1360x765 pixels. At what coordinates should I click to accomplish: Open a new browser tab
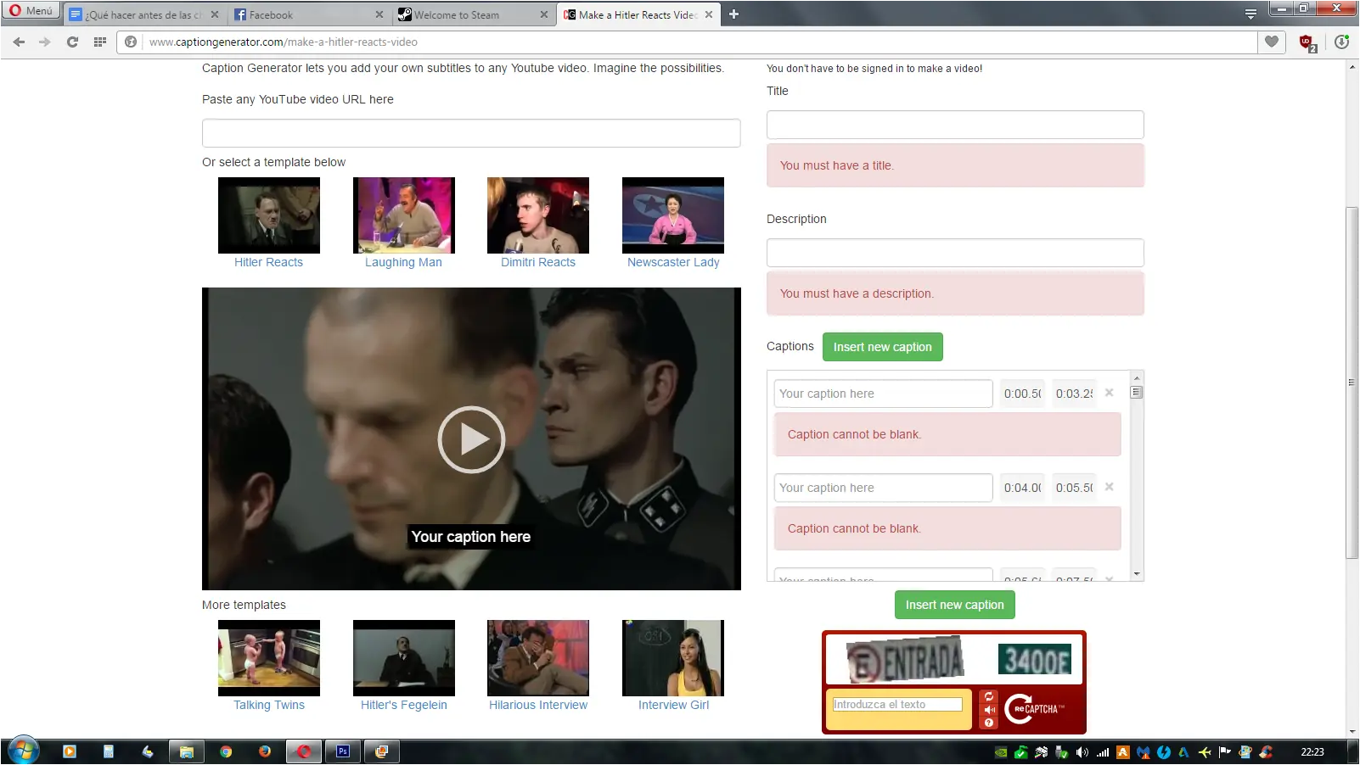coord(734,14)
